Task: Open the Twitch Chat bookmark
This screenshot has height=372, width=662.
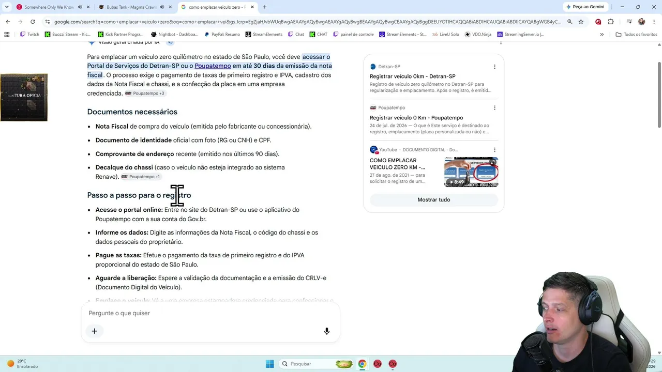Action: pyautogui.click(x=296, y=35)
